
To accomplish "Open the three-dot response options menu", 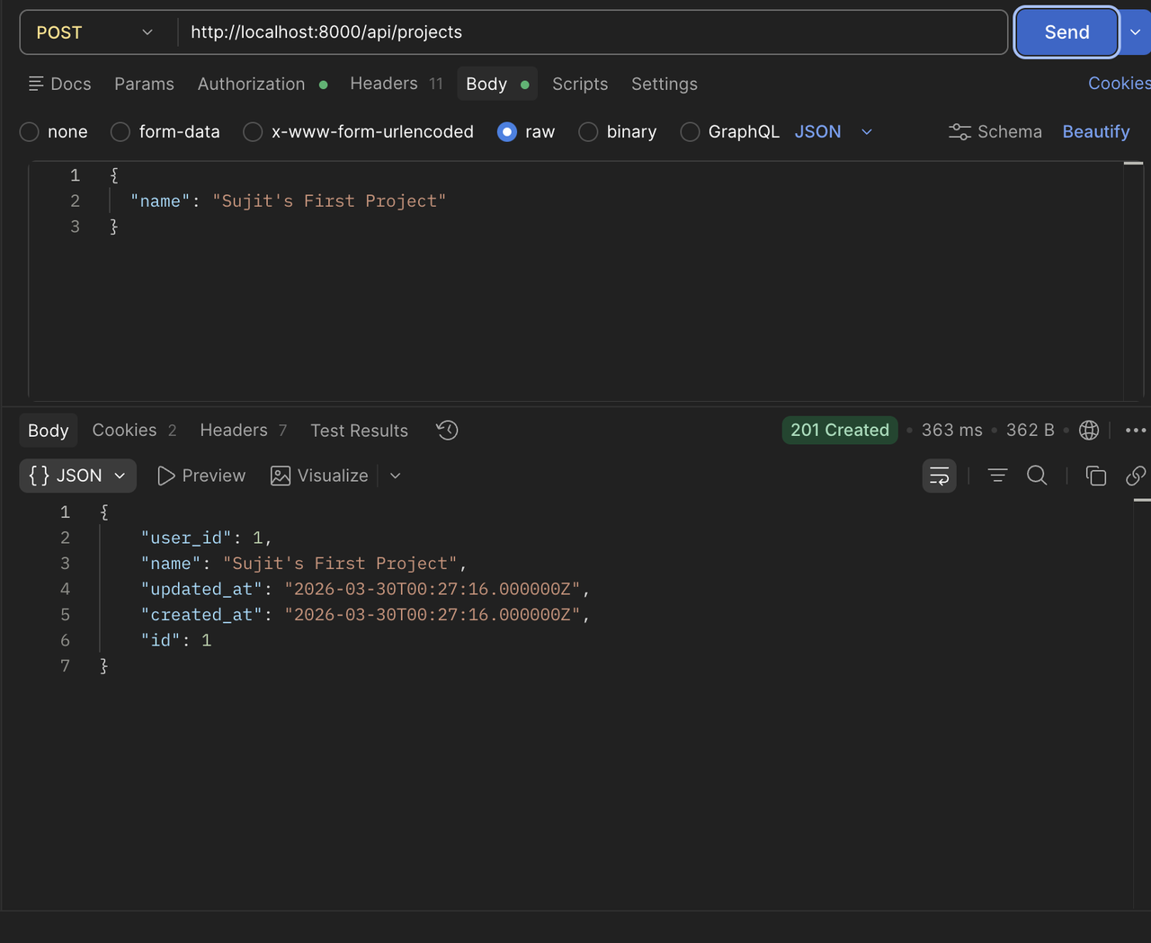I will (x=1136, y=431).
